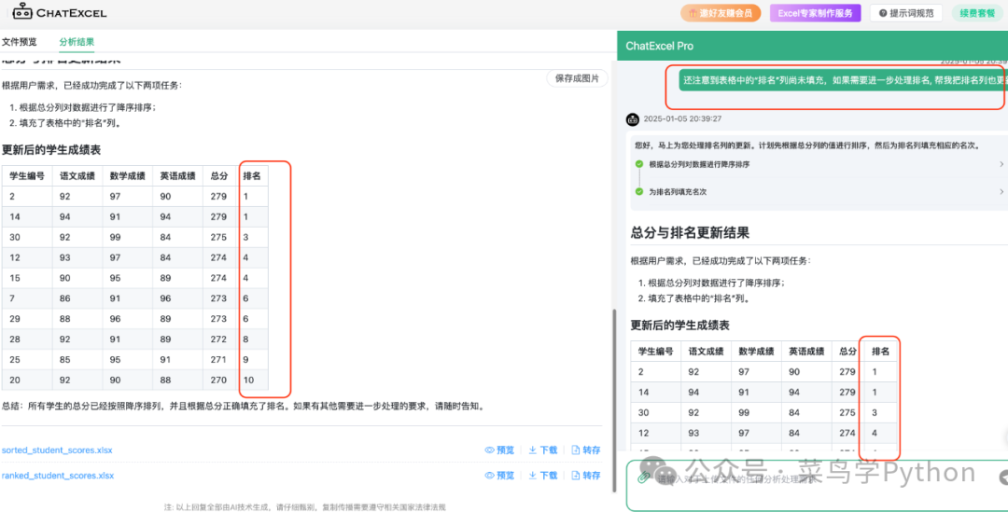This screenshot has height=512, width=1008.
Task: Click the green check for 为排名列填充名次
Action: 639,191
